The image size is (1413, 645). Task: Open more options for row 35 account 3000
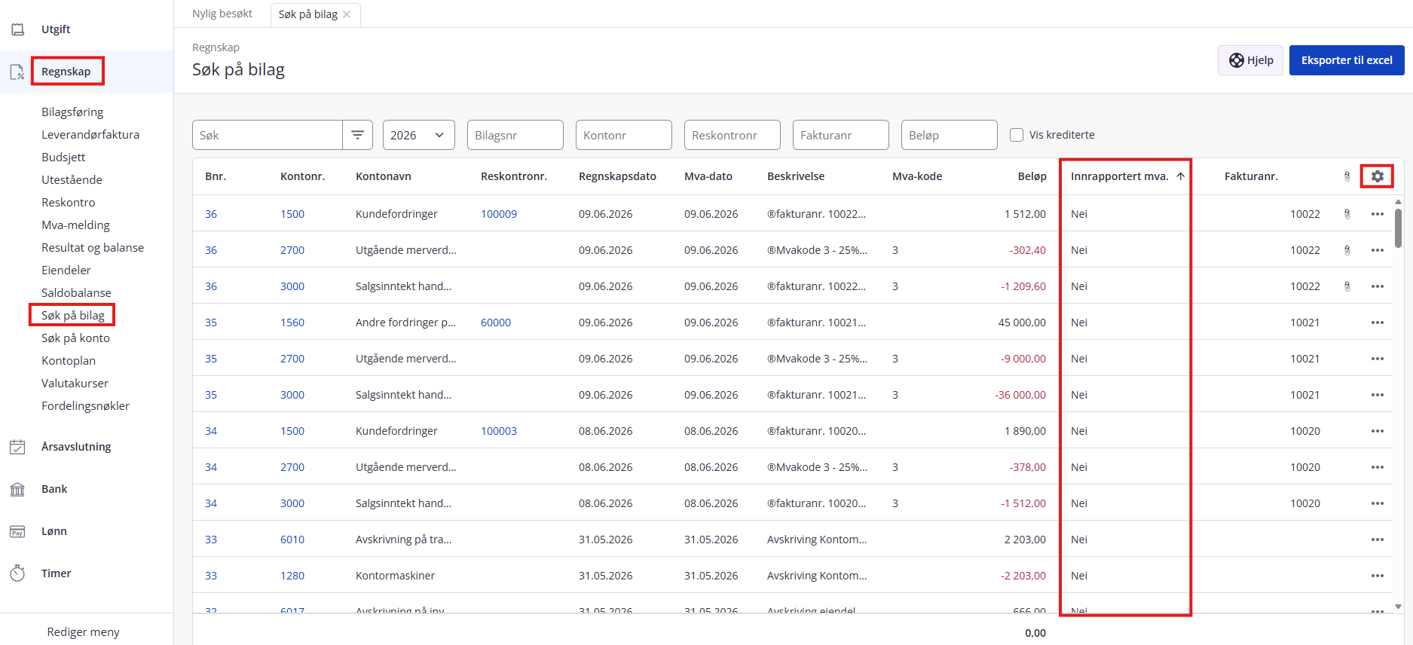click(1378, 395)
